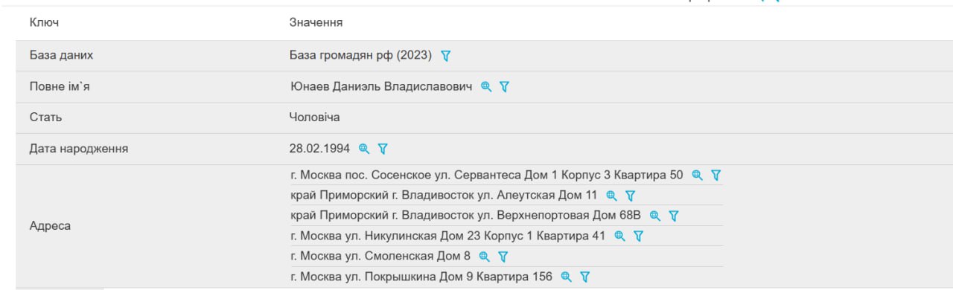This screenshot has height=290, width=953.
Task: Filter by the ул. Покрышкина address
Action: [585, 277]
